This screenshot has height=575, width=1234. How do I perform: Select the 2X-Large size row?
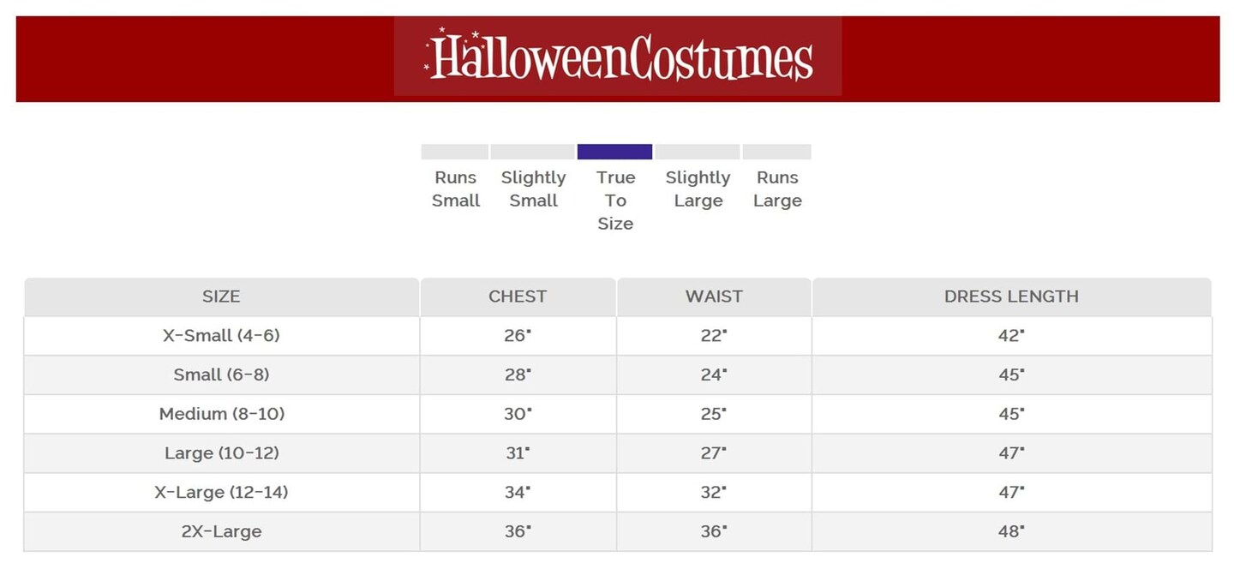221,531
